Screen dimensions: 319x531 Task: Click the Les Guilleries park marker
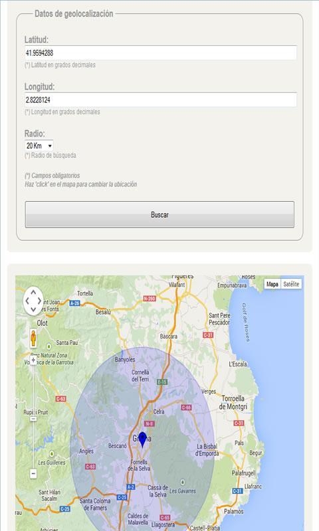pos(52,453)
